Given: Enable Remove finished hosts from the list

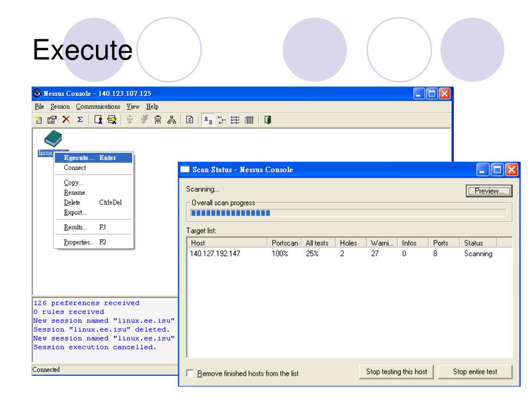Looking at the screenshot, I should pos(190,373).
